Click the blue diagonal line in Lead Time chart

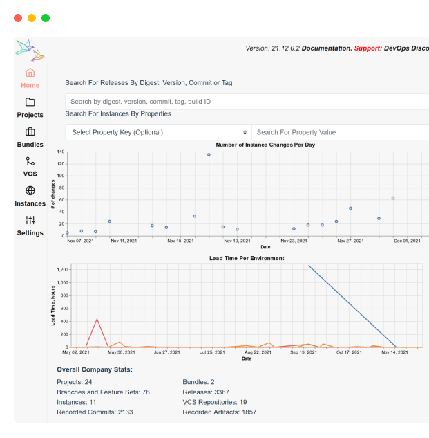point(352,306)
